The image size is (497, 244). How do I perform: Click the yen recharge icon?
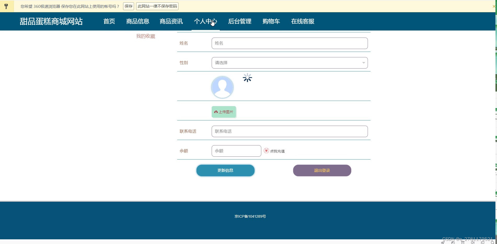click(x=266, y=151)
